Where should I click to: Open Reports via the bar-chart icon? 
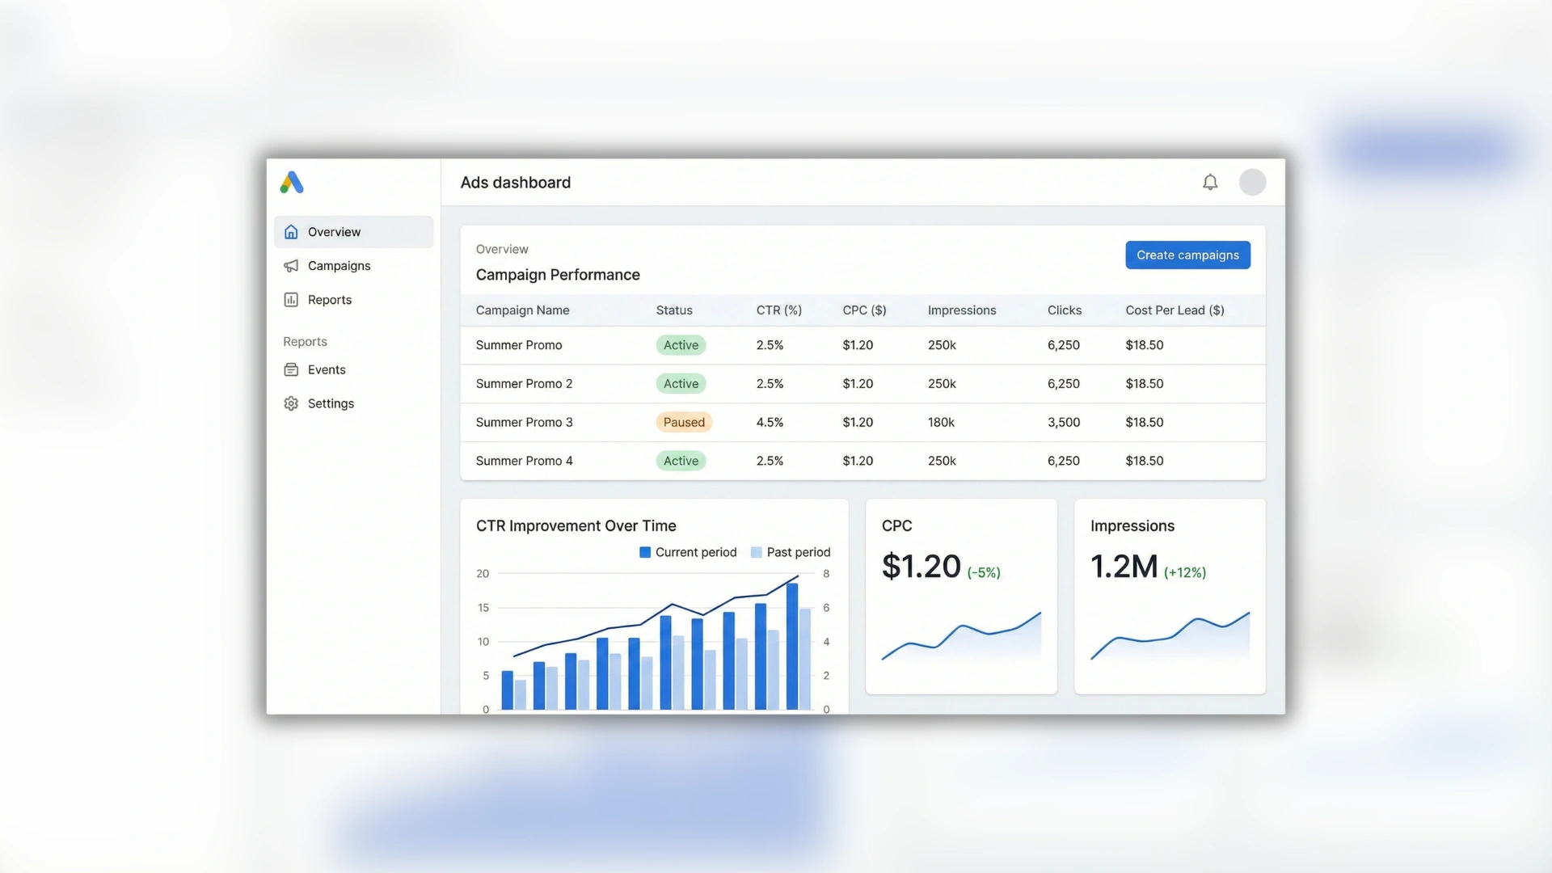pos(292,299)
